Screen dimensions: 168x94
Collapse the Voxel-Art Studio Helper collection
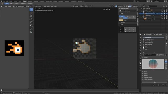click(x=142, y=12)
